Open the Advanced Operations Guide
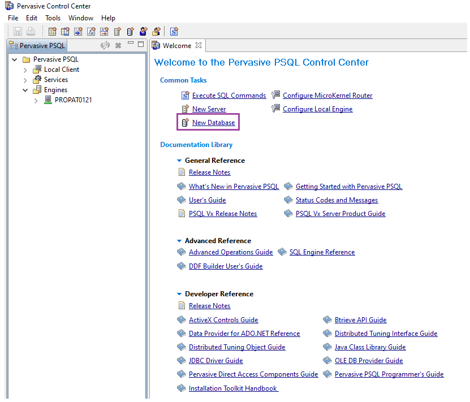The image size is (470, 402). tap(231, 252)
